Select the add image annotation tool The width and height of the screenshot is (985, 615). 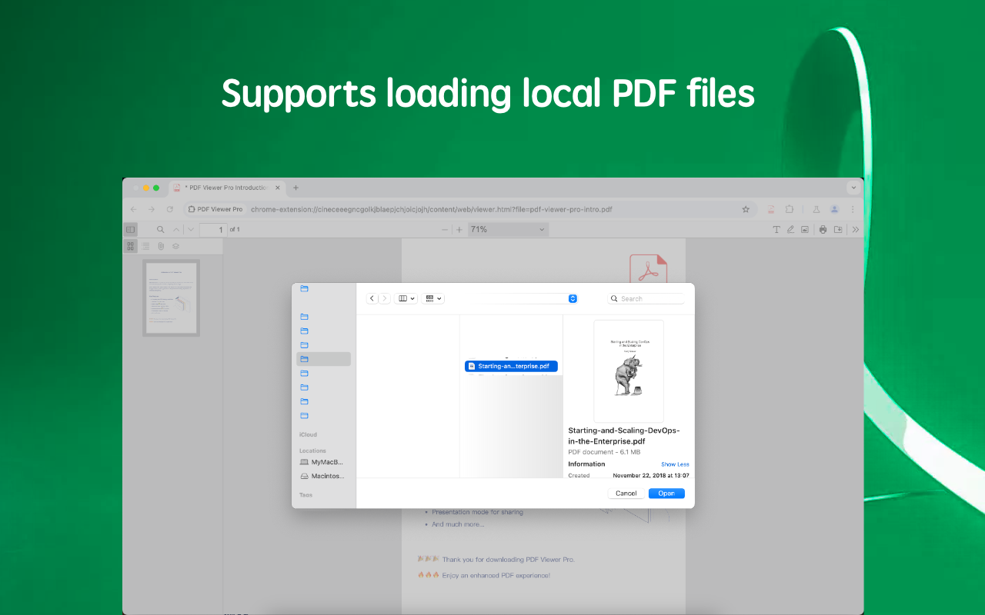(x=805, y=229)
